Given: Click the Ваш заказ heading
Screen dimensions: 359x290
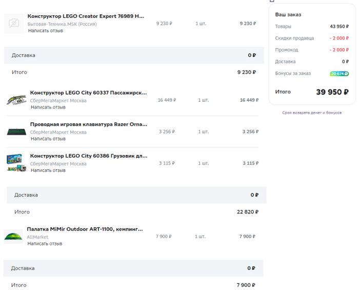Looking at the screenshot, I should pyautogui.click(x=288, y=15).
